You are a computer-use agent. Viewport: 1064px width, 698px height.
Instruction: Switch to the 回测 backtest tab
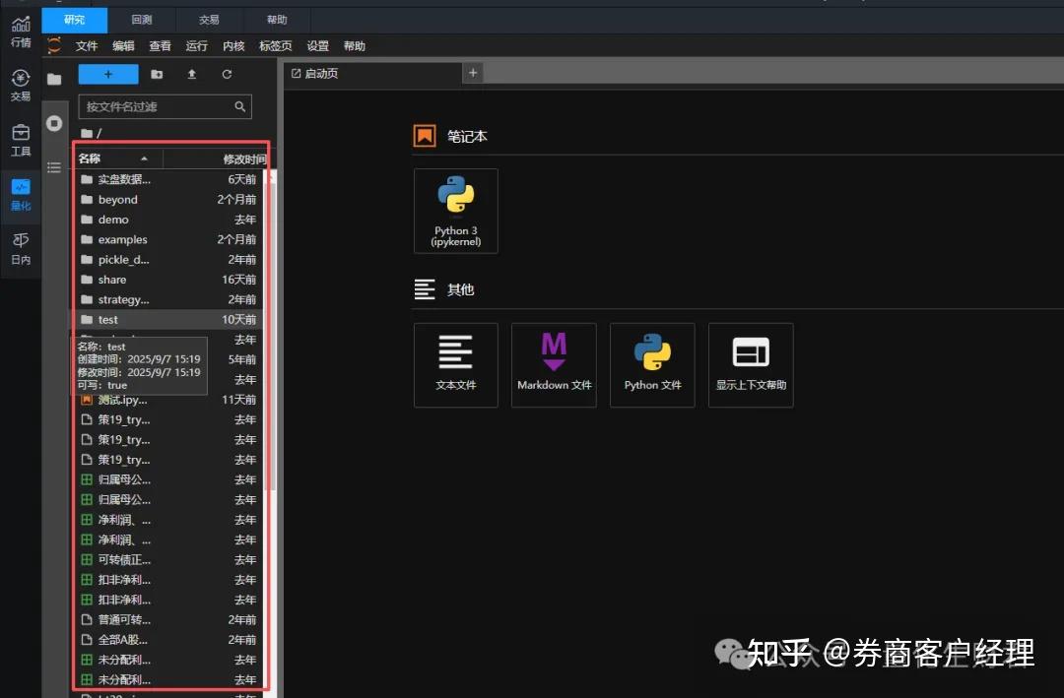[141, 19]
